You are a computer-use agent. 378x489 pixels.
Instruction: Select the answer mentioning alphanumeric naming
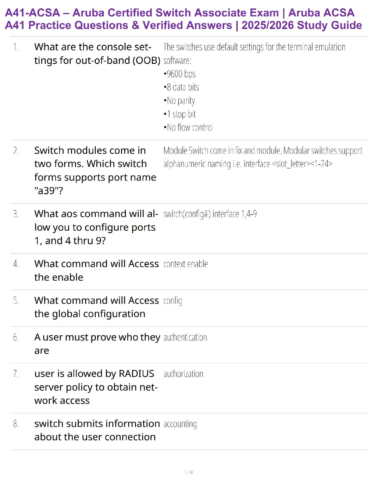pos(262,157)
